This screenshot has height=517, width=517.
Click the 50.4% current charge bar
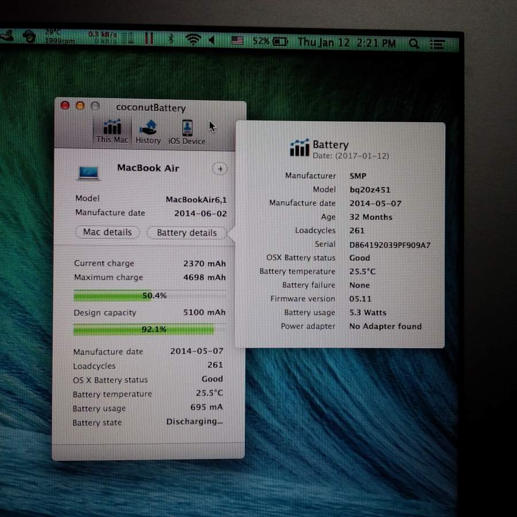tap(150, 295)
